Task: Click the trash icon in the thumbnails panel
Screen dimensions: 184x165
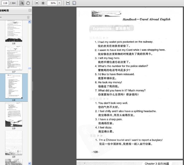Action: (x=28, y=17)
